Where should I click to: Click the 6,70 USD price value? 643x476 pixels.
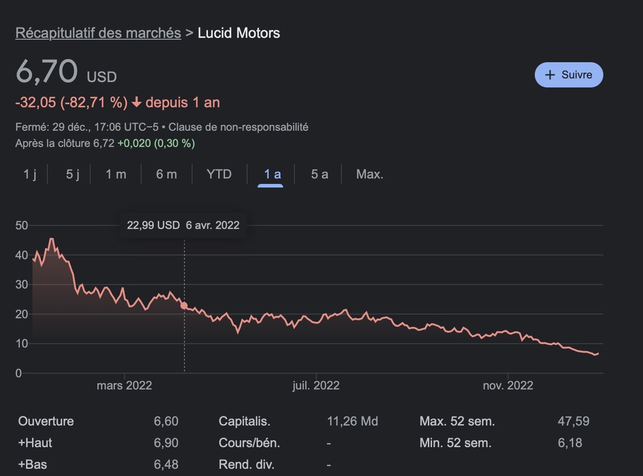[x=66, y=72]
